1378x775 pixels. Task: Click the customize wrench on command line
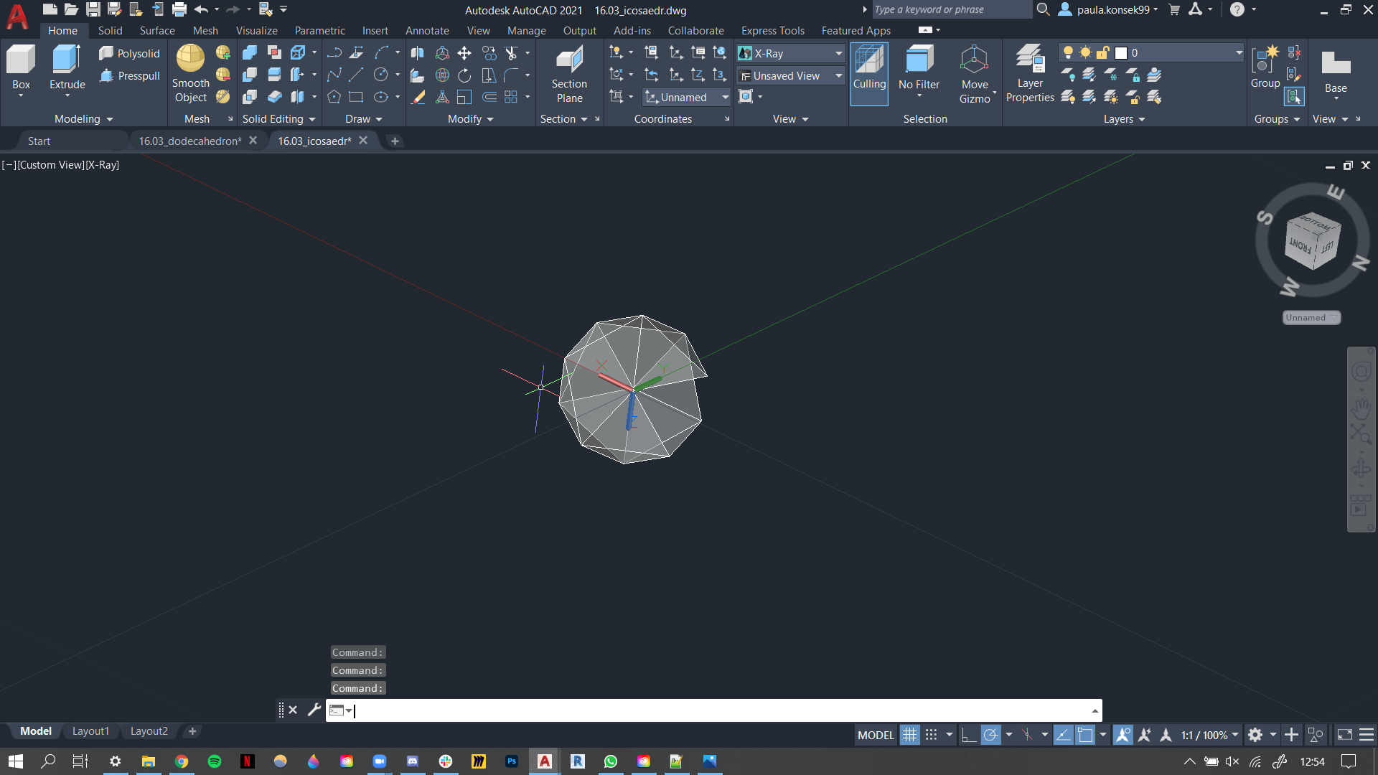tap(314, 710)
